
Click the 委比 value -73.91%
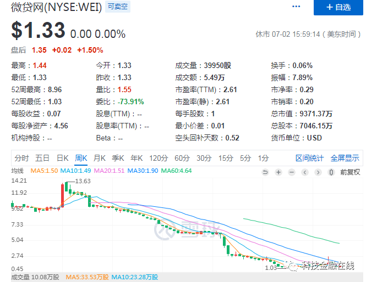coord(131,101)
